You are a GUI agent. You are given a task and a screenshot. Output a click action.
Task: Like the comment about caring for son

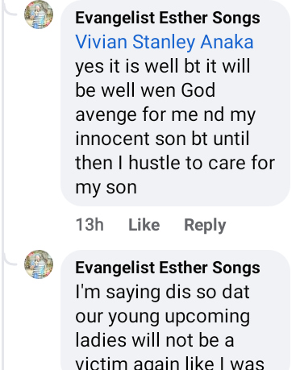click(x=144, y=225)
